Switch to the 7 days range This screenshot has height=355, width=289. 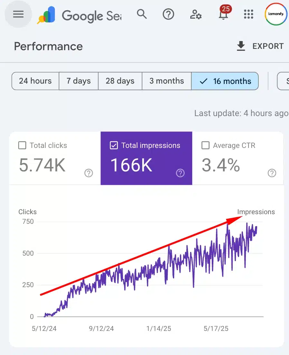tap(78, 81)
